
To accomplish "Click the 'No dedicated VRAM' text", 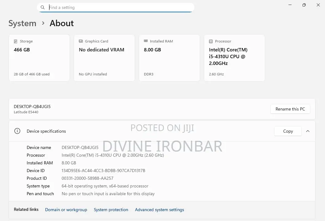I will (x=102, y=50).
